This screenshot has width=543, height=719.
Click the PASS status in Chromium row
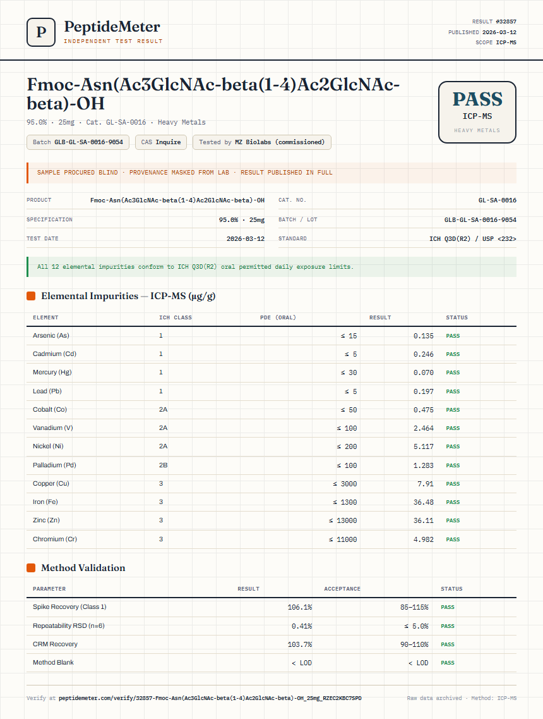(453, 539)
